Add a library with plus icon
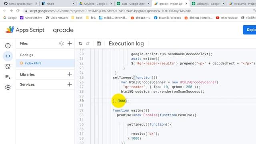The width and height of the screenshot is (256, 144). (x=70, y=74)
